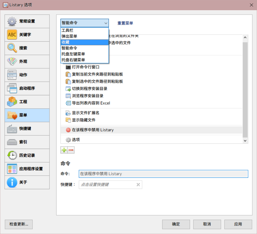
Task: Click the 菜单 folder-heart icon
Action: (x=12, y=115)
